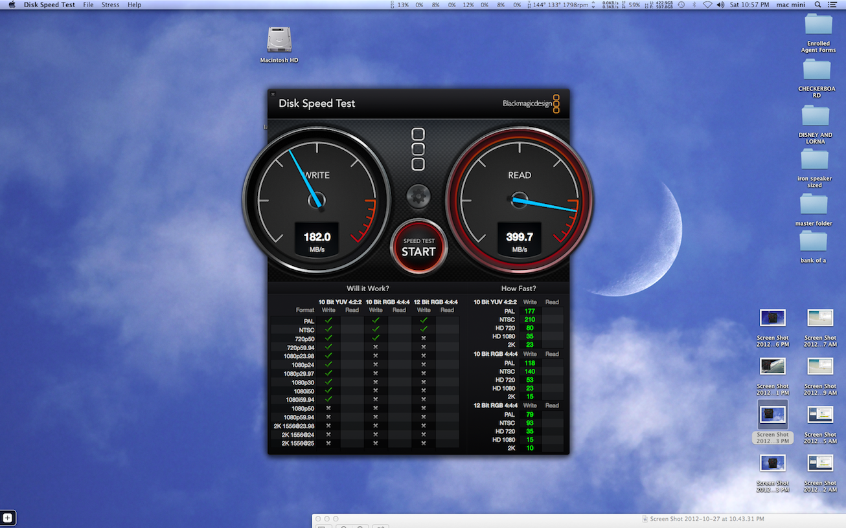Click '12 Bit RGB 4:4:4' How Fast header
This screenshot has height=528, width=846.
(495, 406)
